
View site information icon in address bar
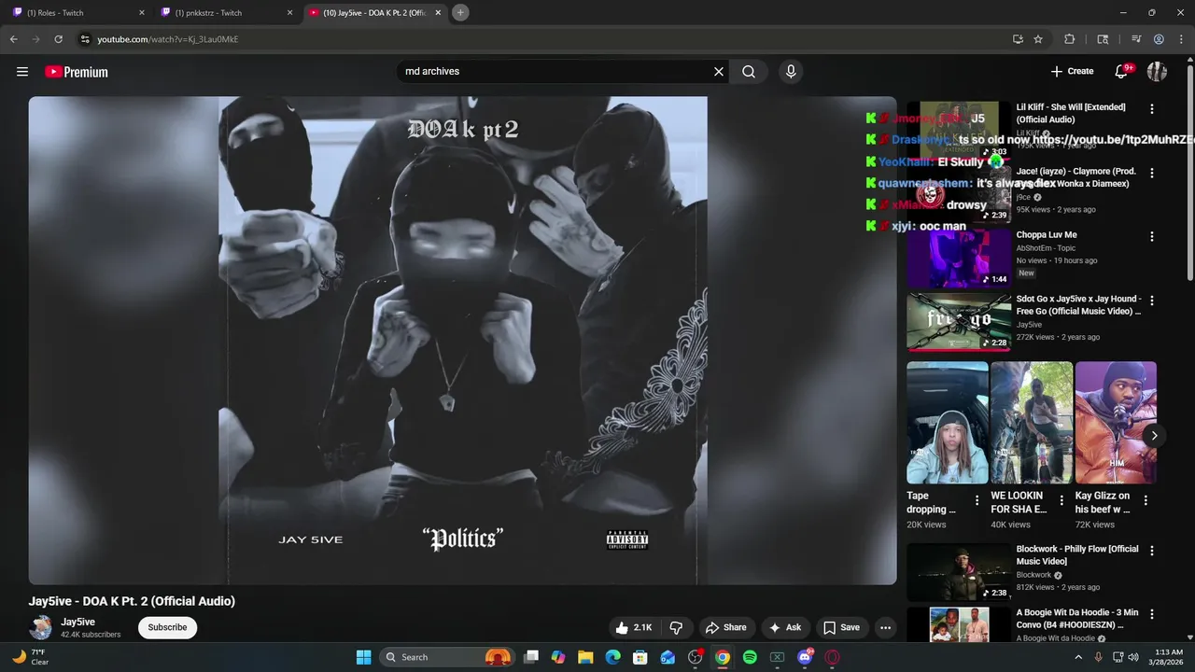(x=85, y=39)
